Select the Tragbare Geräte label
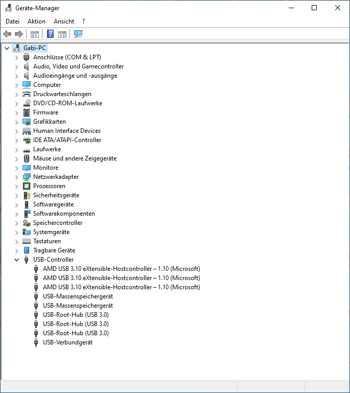 (54, 250)
